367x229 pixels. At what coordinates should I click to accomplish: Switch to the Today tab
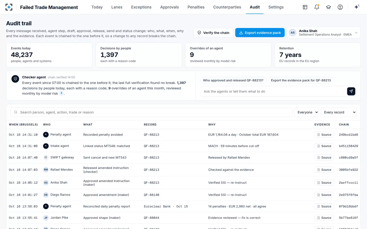click(x=97, y=7)
